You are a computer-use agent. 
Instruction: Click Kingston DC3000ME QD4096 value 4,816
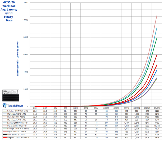157,138
